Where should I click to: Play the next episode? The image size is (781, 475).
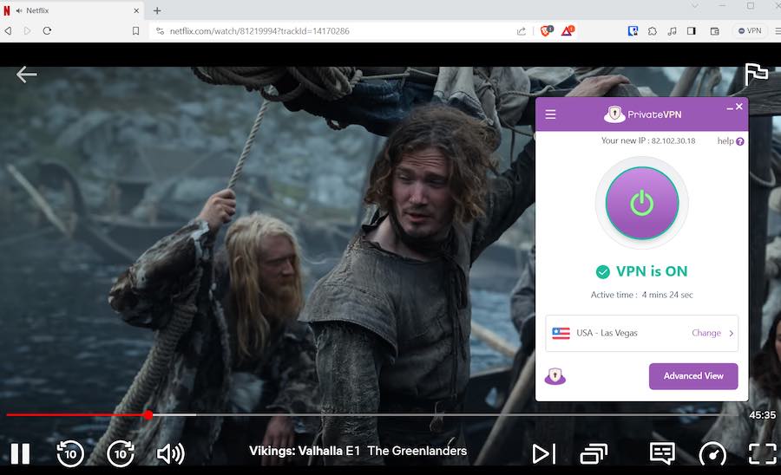pyautogui.click(x=543, y=453)
